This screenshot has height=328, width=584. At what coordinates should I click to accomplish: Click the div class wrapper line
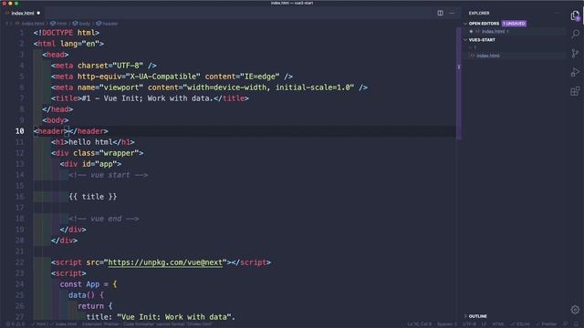tap(98, 153)
